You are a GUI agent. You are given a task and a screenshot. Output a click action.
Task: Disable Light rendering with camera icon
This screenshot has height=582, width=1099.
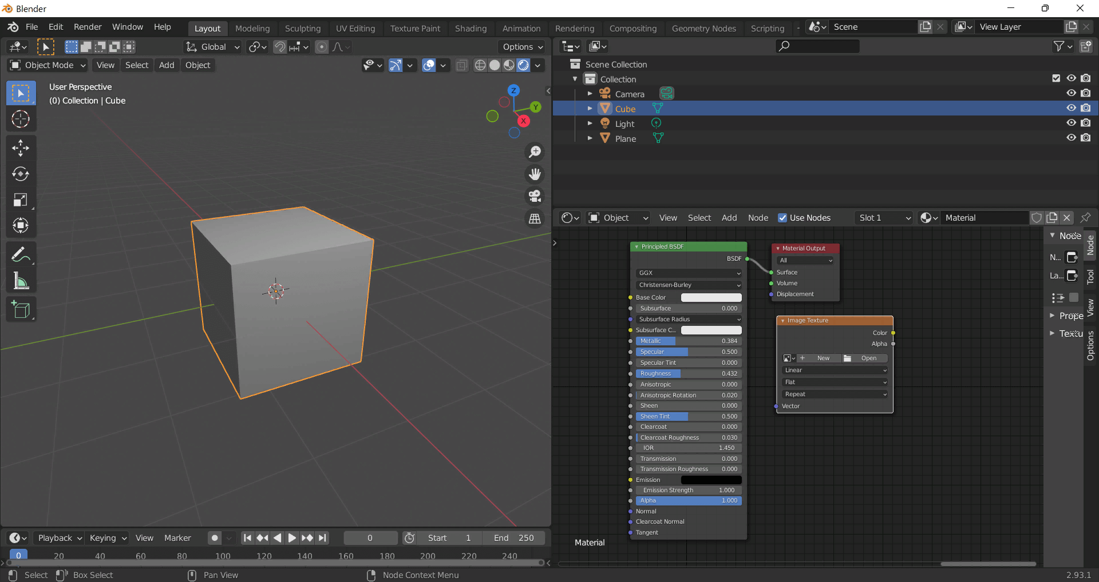point(1086,123)
